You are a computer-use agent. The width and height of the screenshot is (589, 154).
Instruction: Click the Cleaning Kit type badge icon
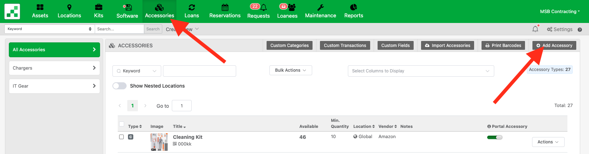[x=131, y=137]
